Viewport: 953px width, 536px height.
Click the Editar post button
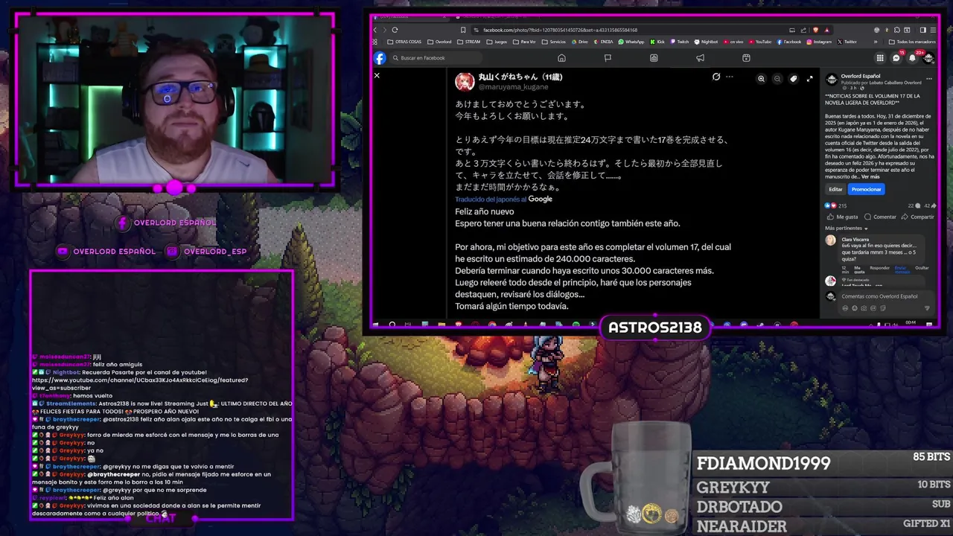point(835,189)
